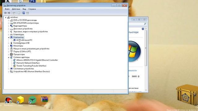Click the Teredo Tunneling warning icon
198x111 pixels.
[15, 66]
